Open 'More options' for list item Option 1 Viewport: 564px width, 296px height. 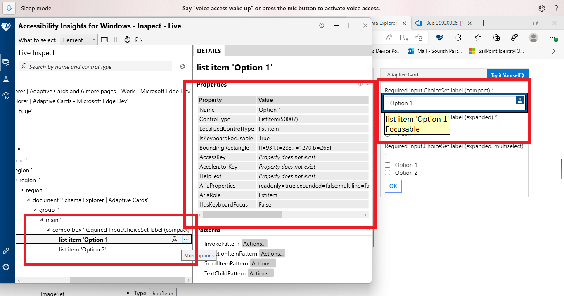click(x=186, y=239)
